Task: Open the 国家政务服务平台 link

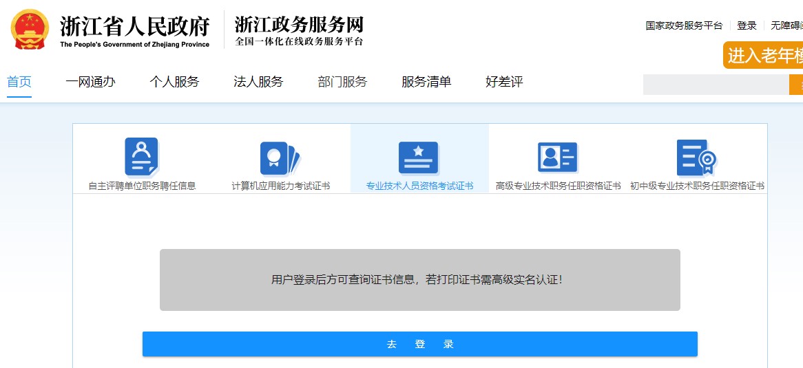Action: coord(684,25)
